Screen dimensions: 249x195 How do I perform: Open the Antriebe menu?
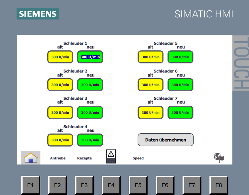point(58,158)
